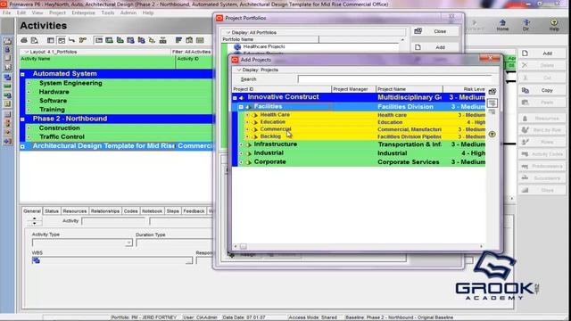The height and width of the screenshot is (321, 571).
Task: Open Assignments icon in the left directory bar
Action: 7,95
